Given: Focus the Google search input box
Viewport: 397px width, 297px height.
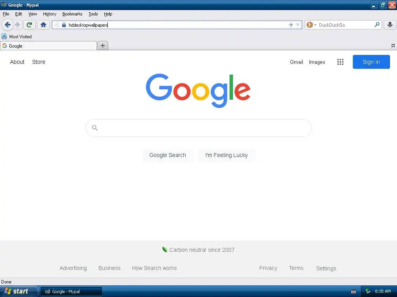Looking at the screenshot, I should click(198, 128).
